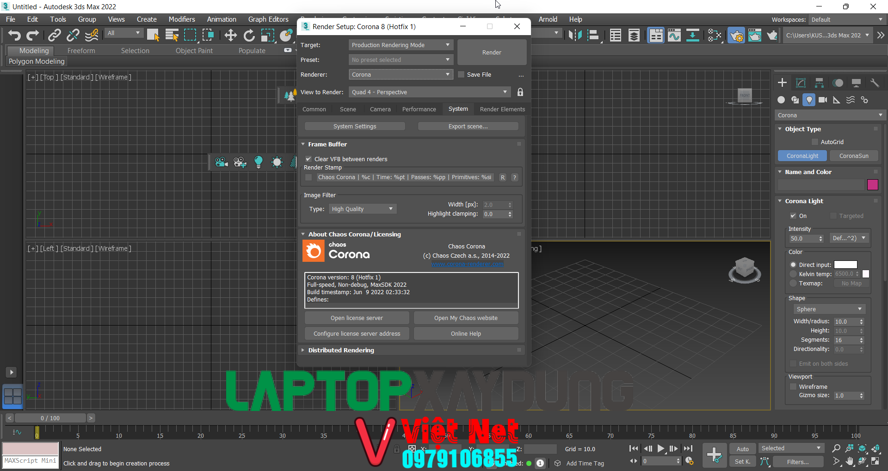Screen dimensions: 888x471
Task: Switch to Cameras category icon
Action: tap(822, 100)
